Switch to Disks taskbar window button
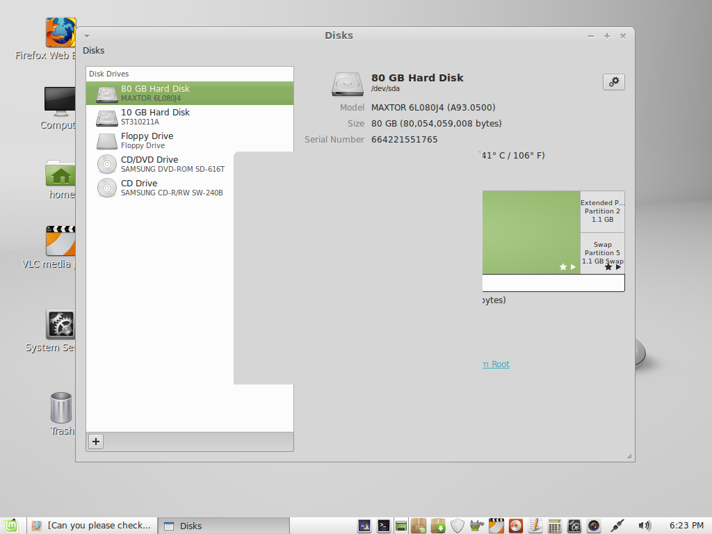Screen dimensions: 712x534 coord(224,526)
